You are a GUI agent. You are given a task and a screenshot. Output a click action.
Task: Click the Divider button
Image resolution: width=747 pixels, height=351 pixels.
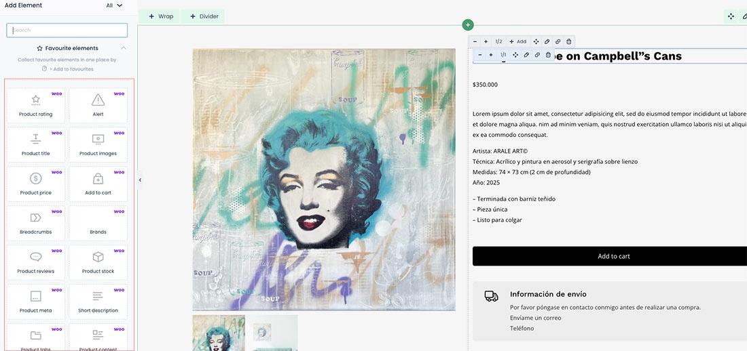click(x=204, y=16)
